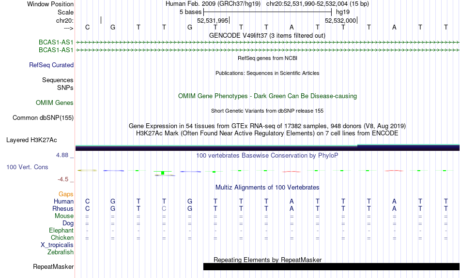
Task: Open 100 vertebrates Basewise Conservation by PhyloP title
Action: 267,156
